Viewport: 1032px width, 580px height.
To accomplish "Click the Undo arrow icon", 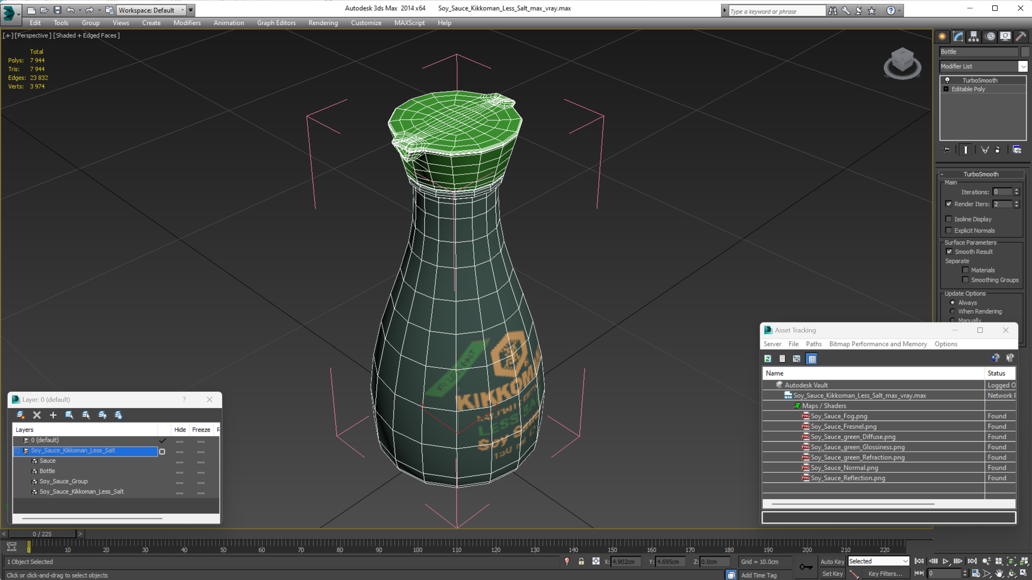I will [x=70, y=10].
